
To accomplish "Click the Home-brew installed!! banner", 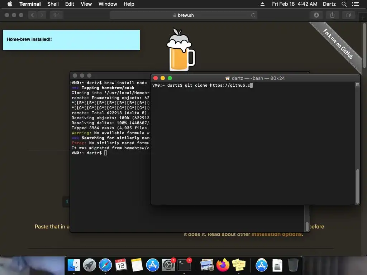I will (71, 40).
